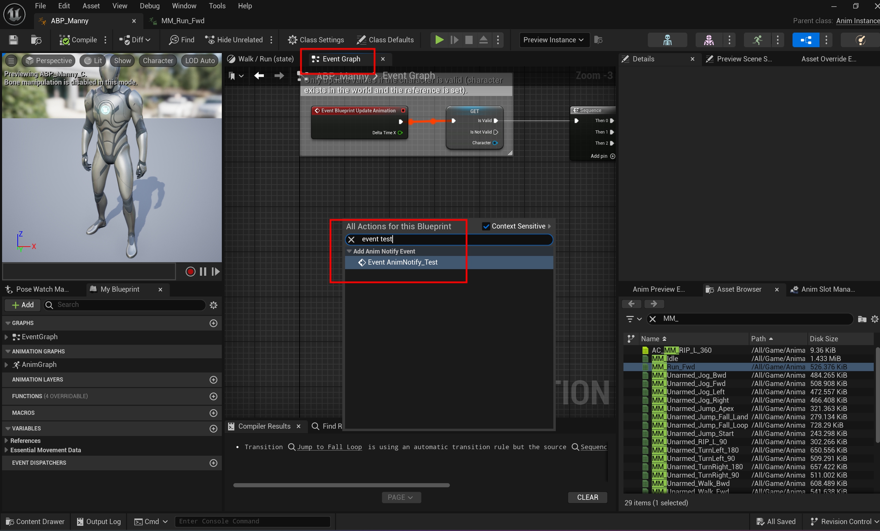Click the eject button in toolbar
This screenshot has width=880, height=531.
483,40
